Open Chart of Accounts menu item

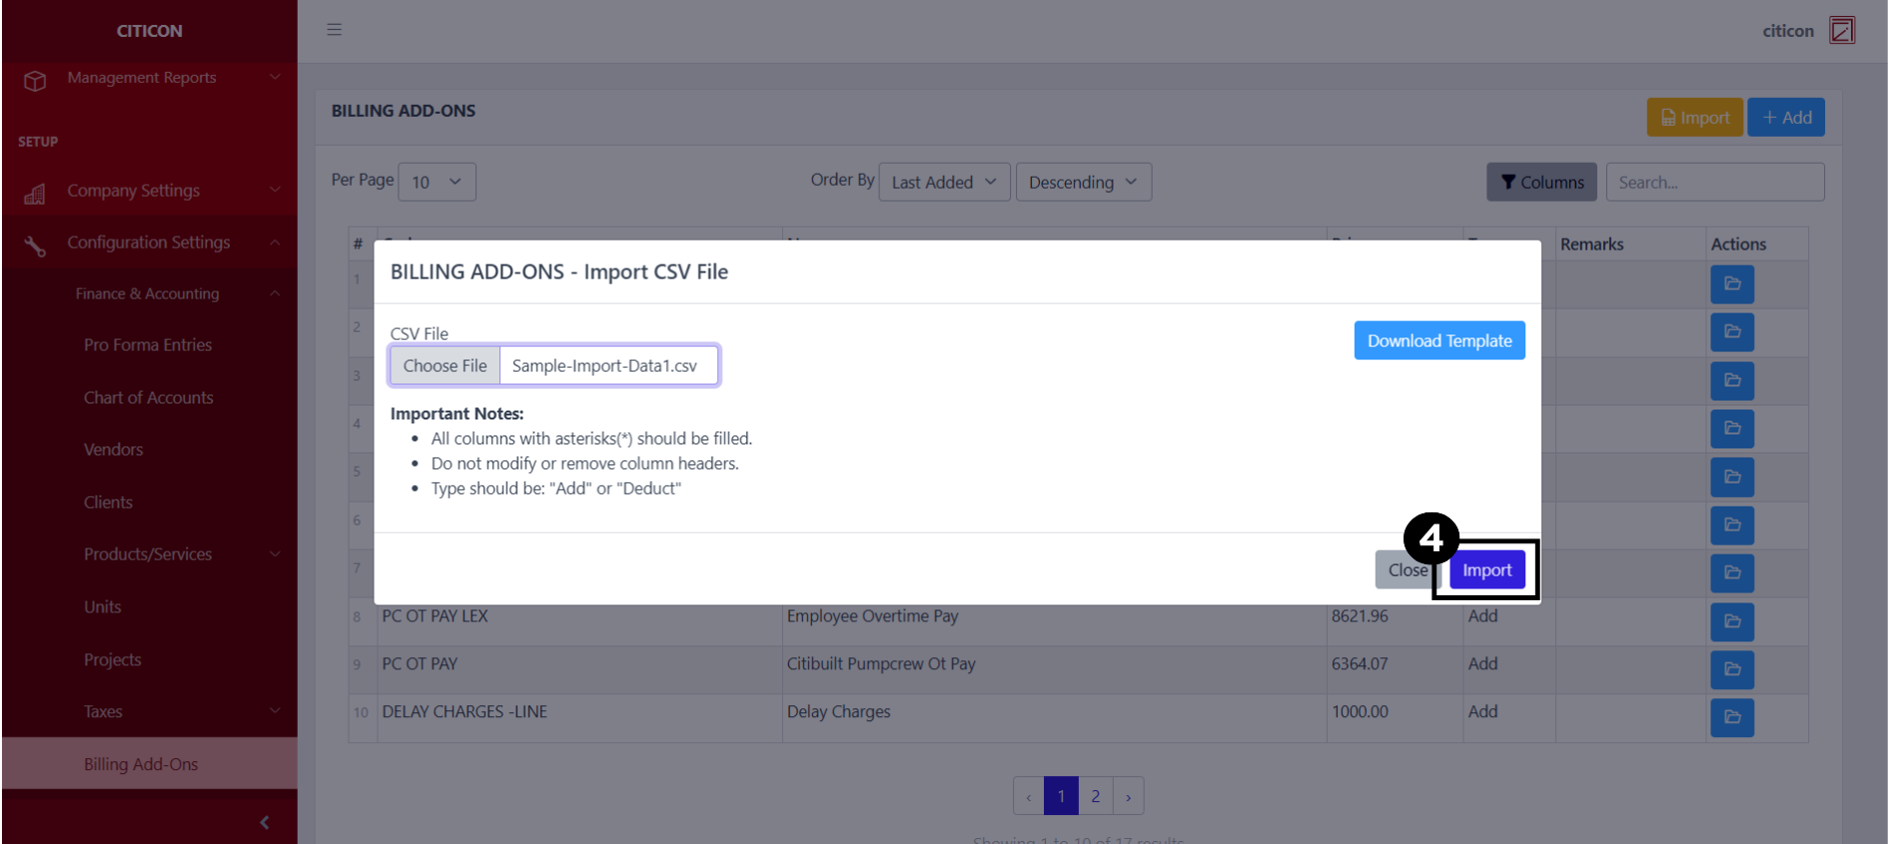pos(149,398)
